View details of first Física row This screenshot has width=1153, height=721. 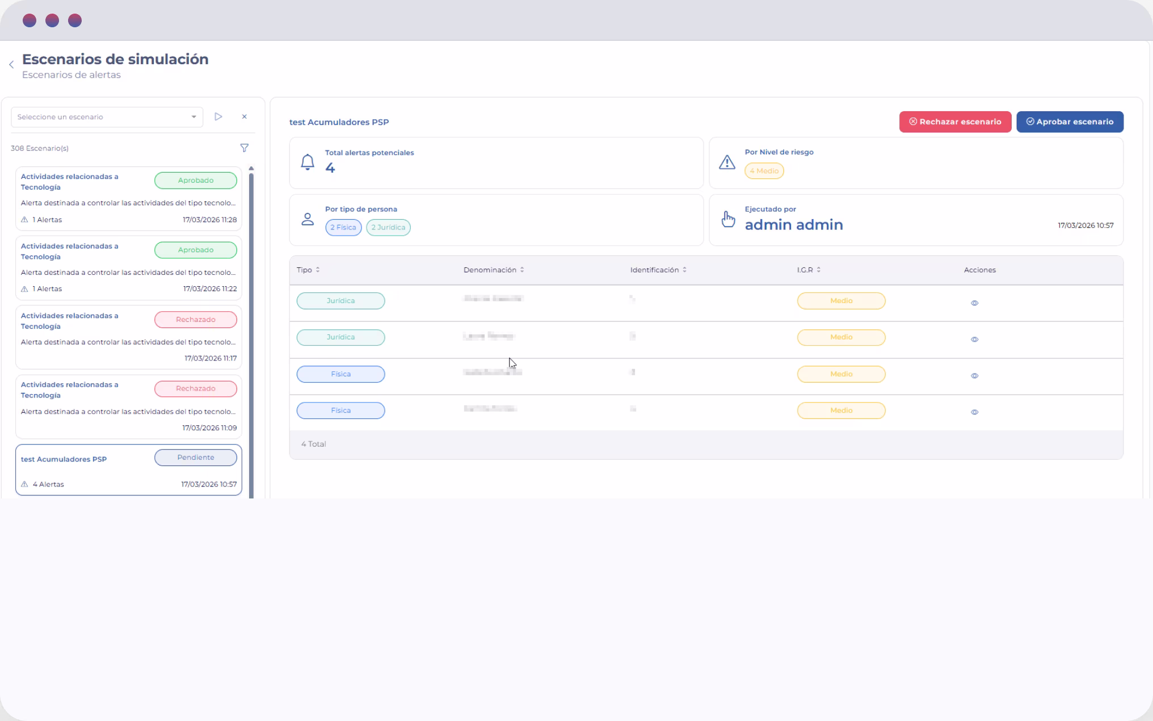(x=974, y=376)
